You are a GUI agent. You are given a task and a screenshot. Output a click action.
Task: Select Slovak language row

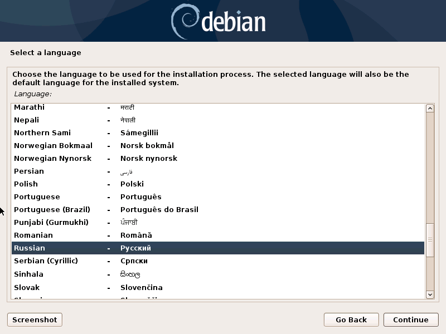pyautogui.click(x=218, y=287)
